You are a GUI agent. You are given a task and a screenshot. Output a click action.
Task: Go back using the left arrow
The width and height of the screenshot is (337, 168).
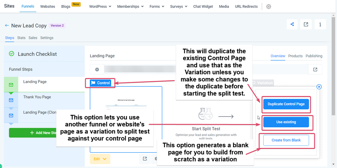(7, 26)
